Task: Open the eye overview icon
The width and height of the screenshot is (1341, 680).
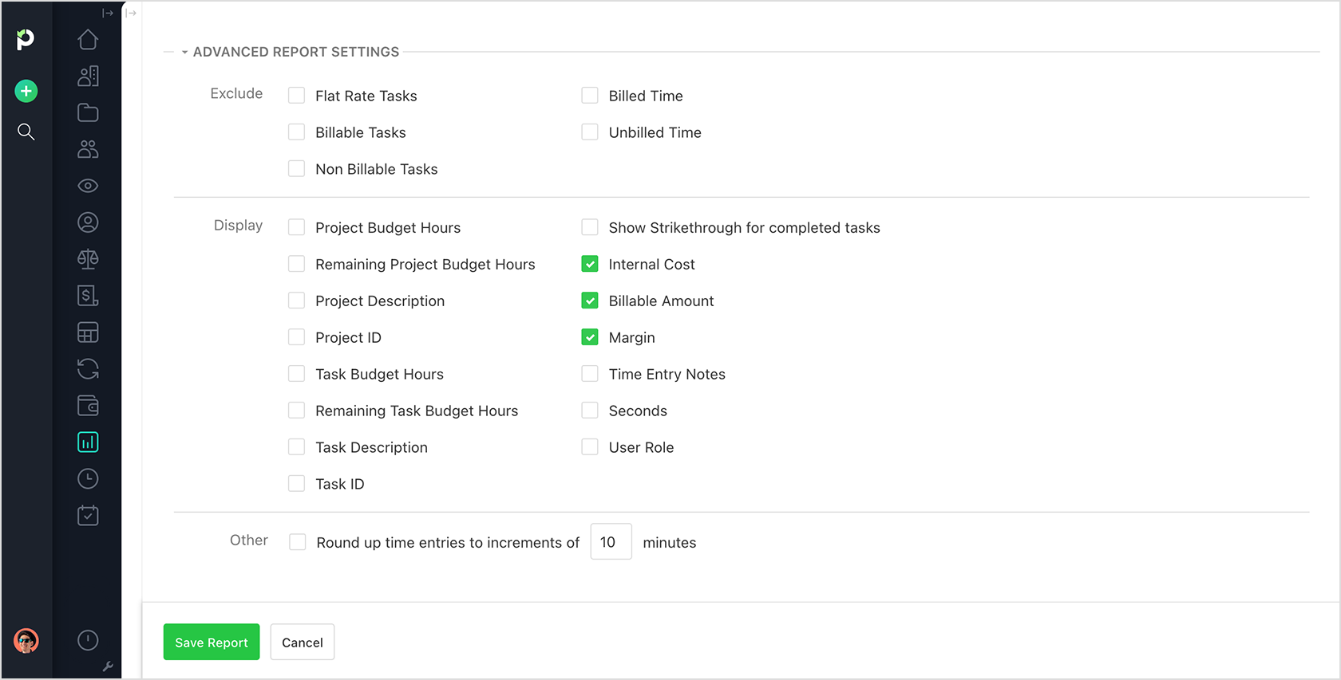Action: tap(88, 186)
